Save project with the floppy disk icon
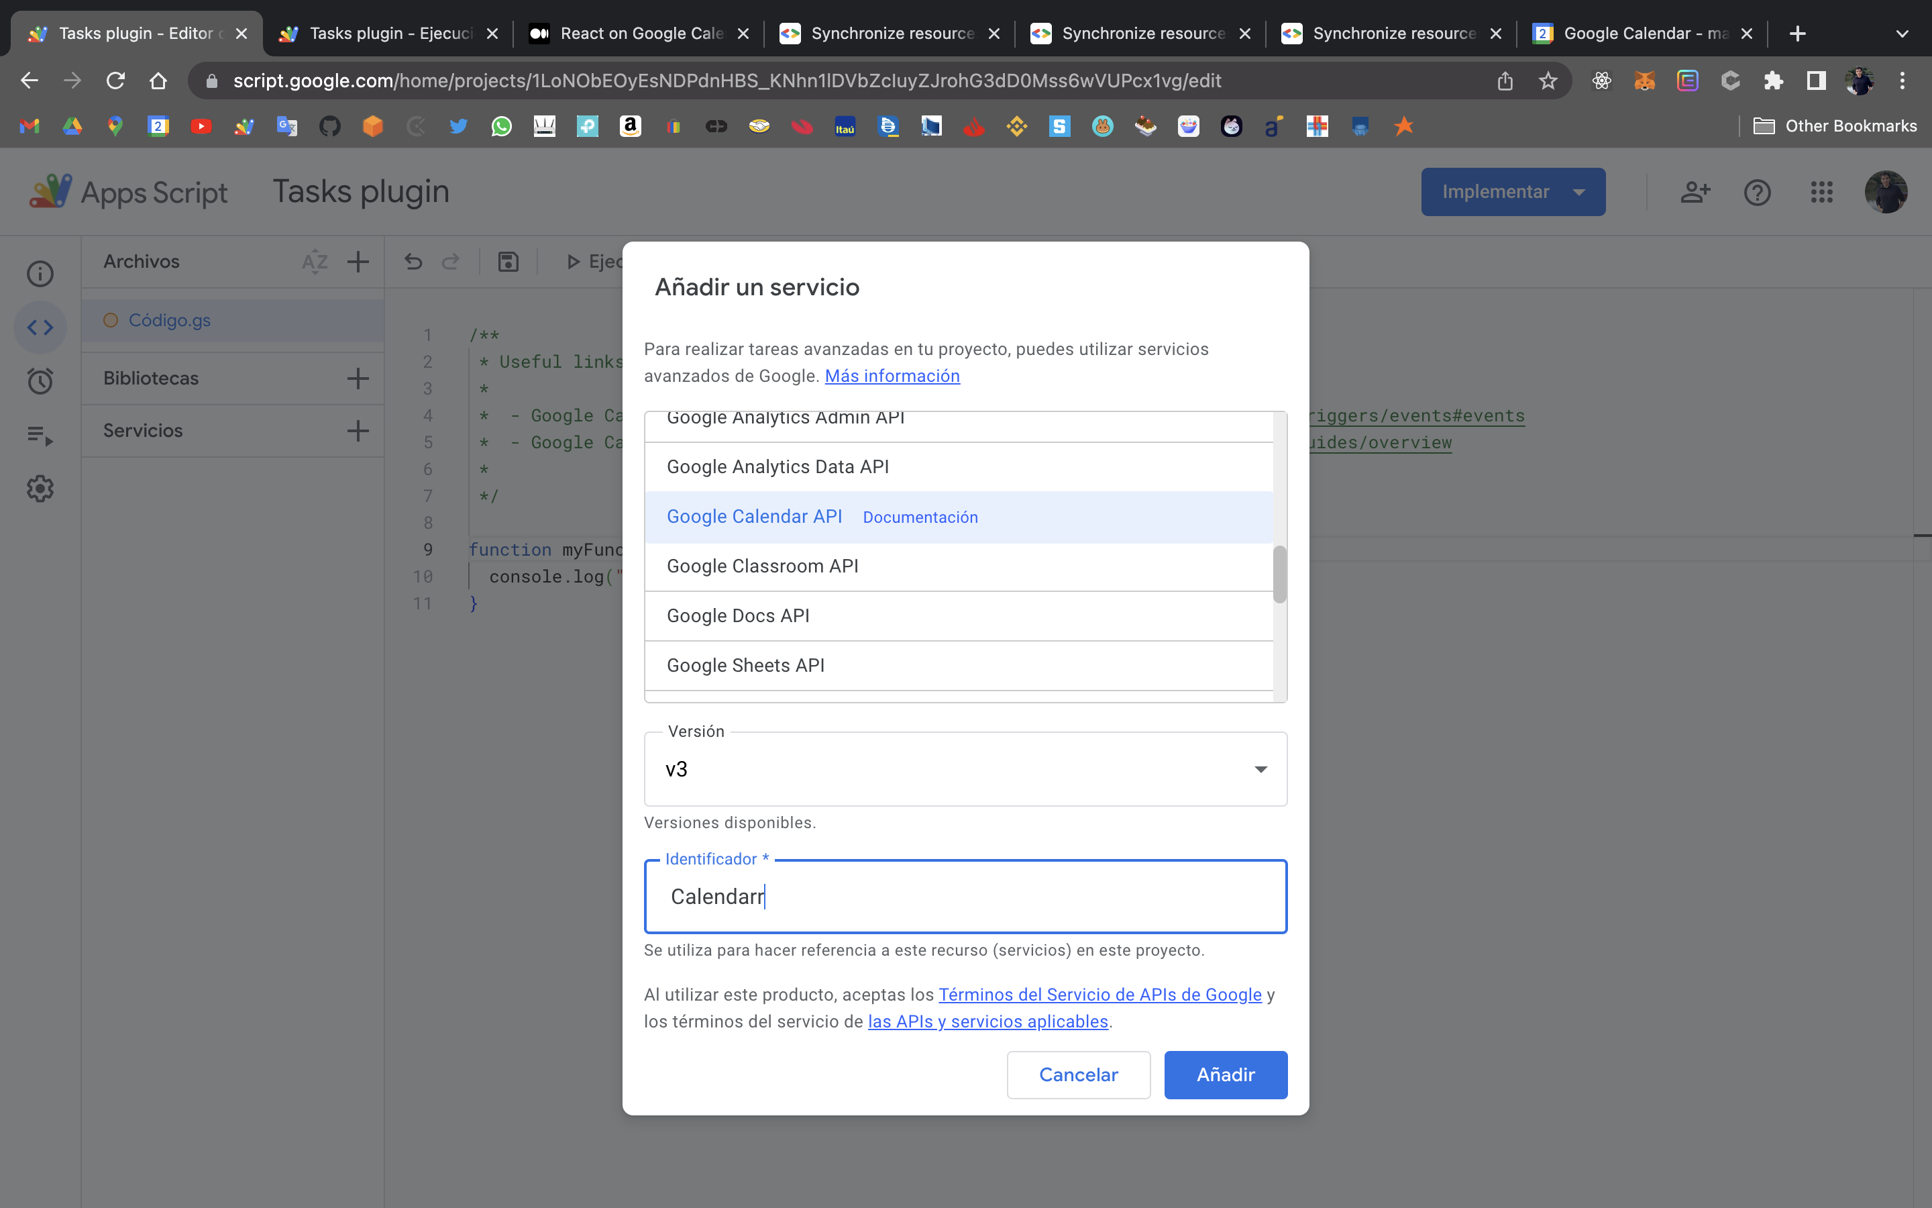Screen dimensions: 1932x1208 coord(508,262)
